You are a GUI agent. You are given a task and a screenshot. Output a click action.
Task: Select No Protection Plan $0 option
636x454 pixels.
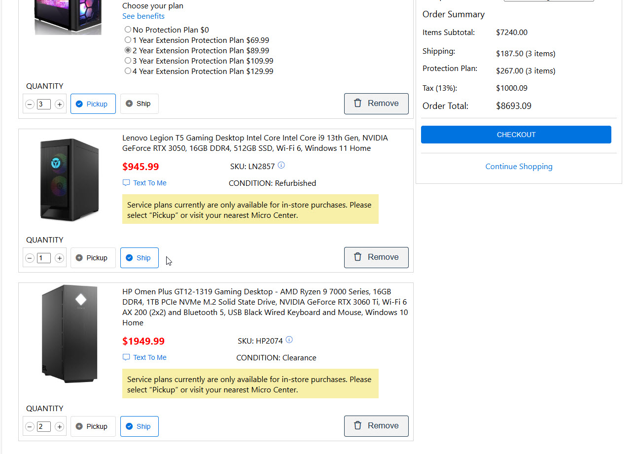click(128, 30)
